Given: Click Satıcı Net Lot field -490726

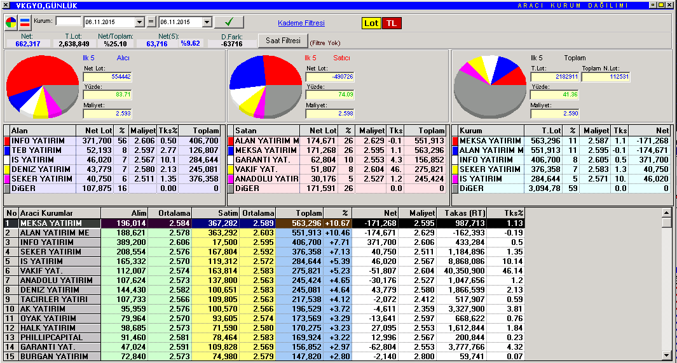Looking at the screenshot, I should [330, 77].
